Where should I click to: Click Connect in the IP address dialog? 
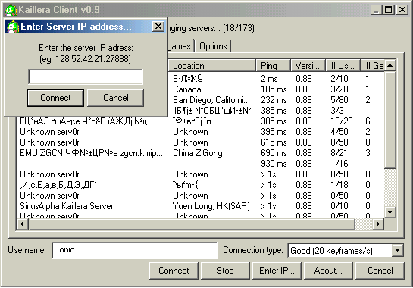tap(55, 98)
